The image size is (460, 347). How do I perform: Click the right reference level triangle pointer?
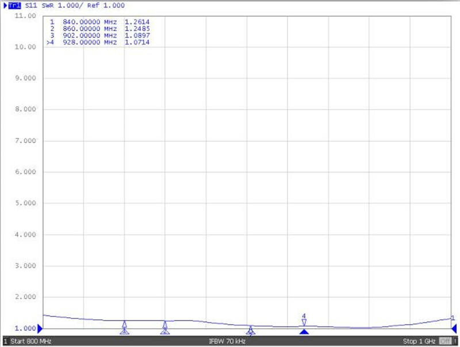[x=454, y=329]
